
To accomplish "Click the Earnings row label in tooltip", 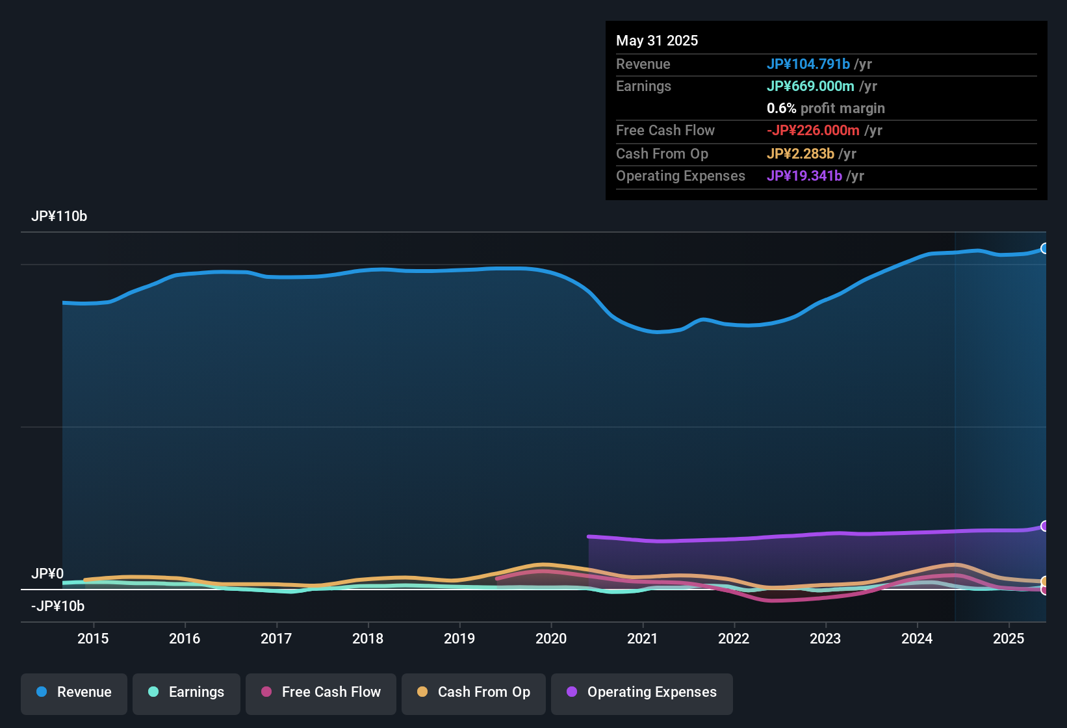I will click(643, 86).
